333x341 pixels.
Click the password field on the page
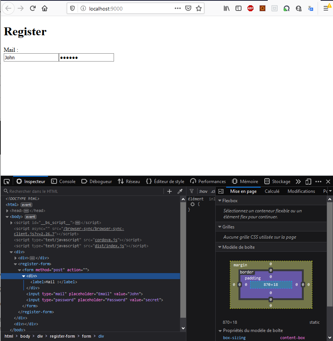coord(86,57)
